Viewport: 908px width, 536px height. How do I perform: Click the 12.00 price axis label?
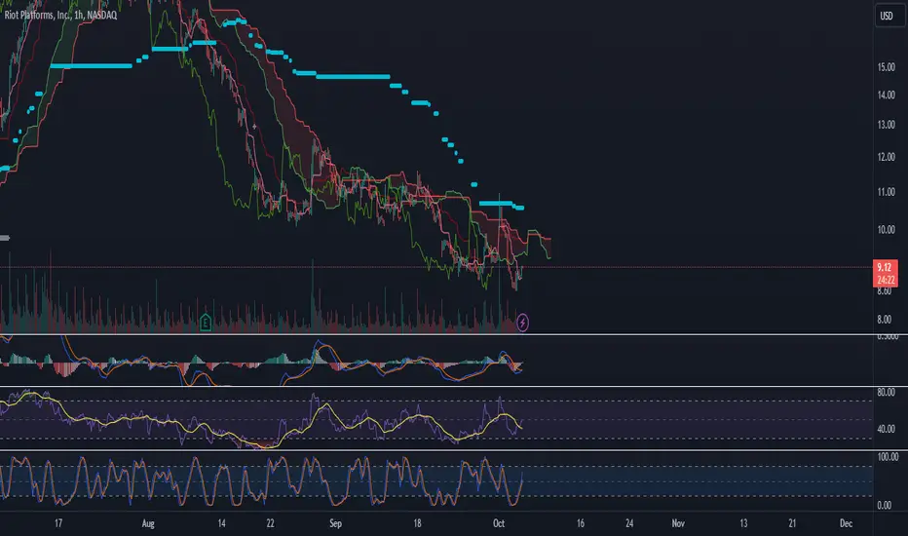(886, 157)
